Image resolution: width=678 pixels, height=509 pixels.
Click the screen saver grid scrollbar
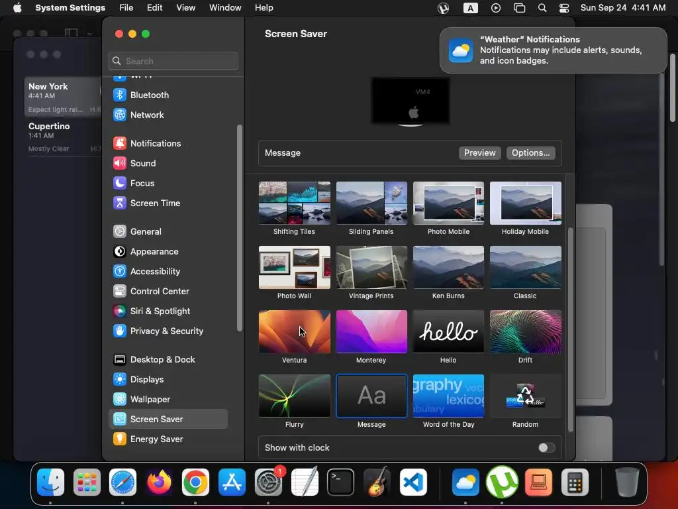[x=570, y=329]
